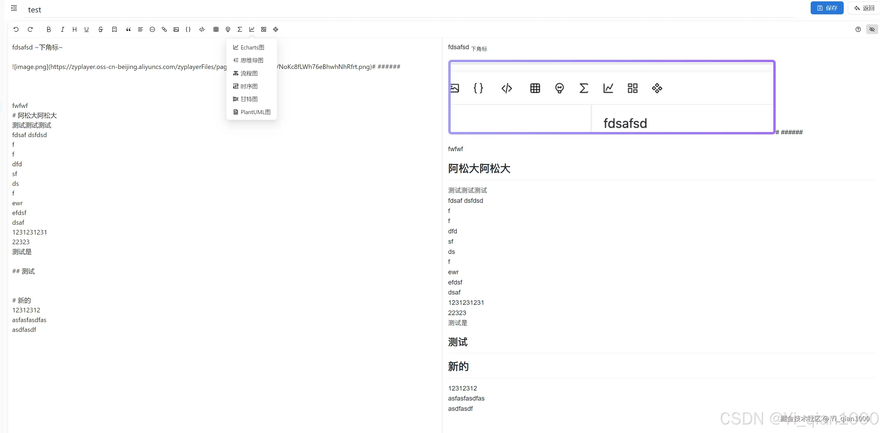The image size is (880, 433).
Task: Click the blue 保存 save button
Action: [827, 8]
